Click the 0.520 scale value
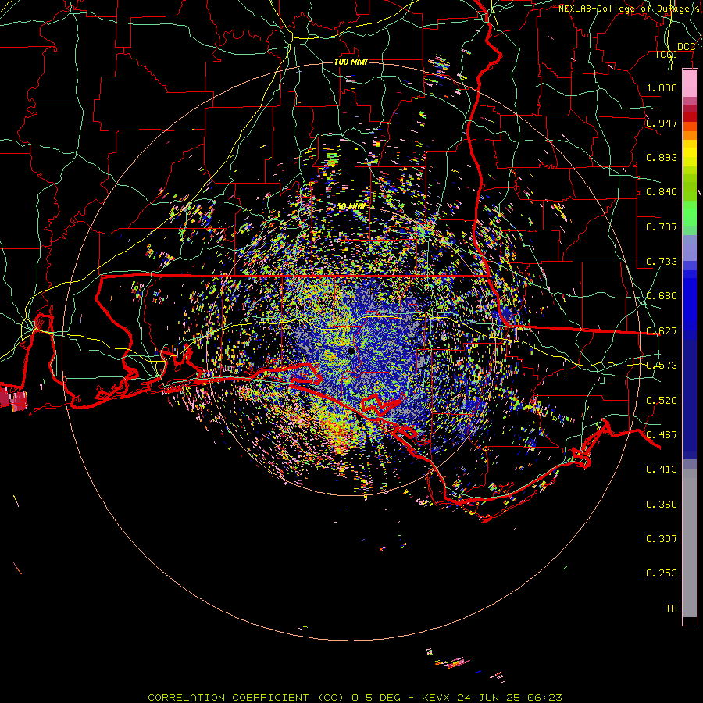This screenshot has height=703, width=703. pos(662,401)
